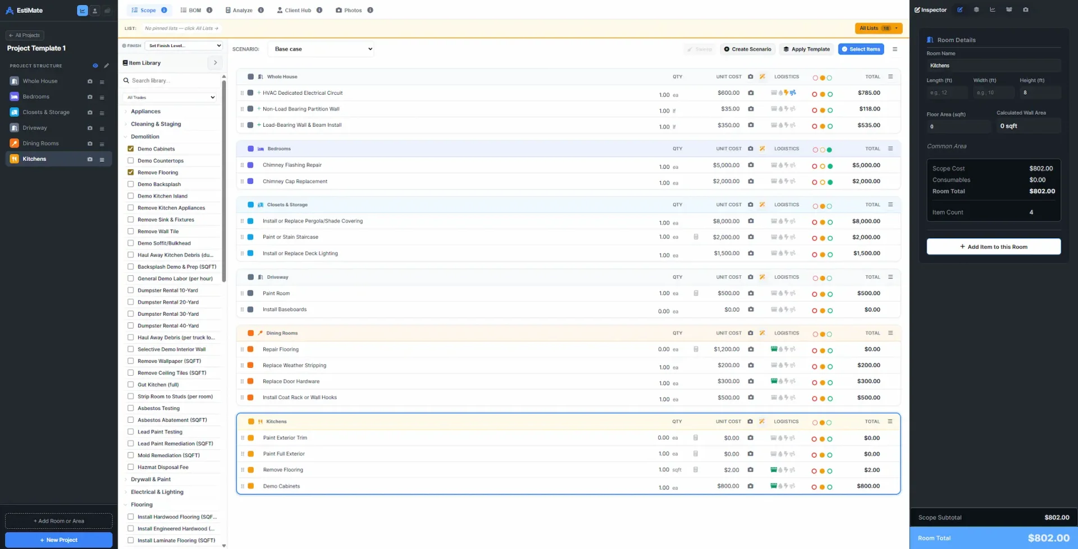The width and height of the screenshot is (1078, 549).
Task: Edit project structure with the pencil icon
Action: point(107,66)
